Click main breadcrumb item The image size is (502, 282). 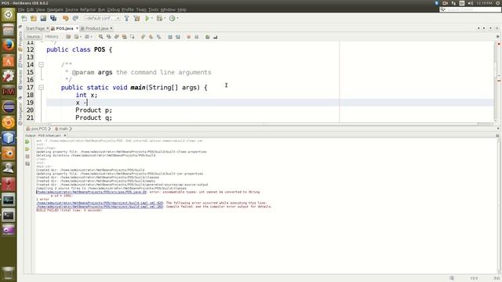[x=64, y=128]
